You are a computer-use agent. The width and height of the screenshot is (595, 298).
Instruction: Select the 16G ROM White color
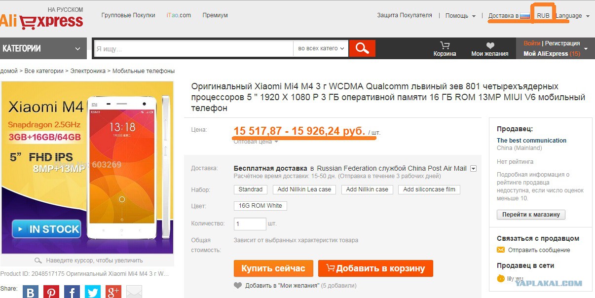[x=260, y=206]
